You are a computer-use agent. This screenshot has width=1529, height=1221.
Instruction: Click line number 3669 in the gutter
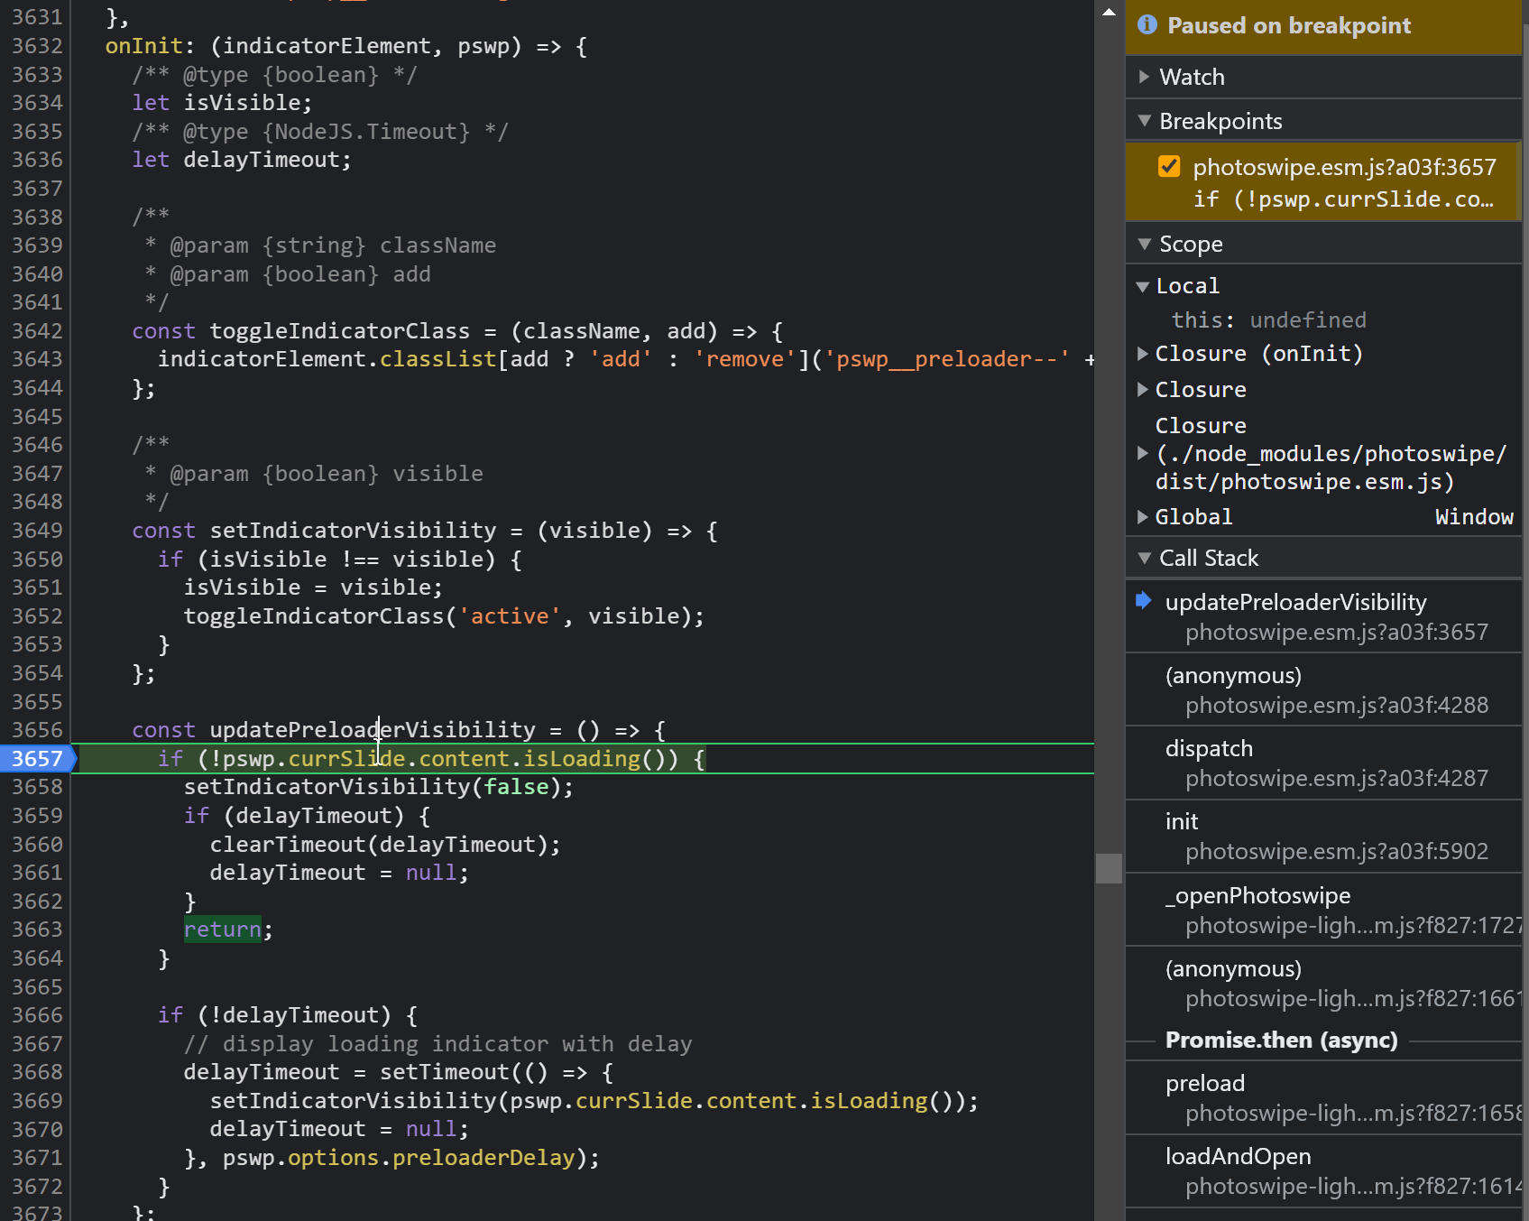[38, 1100]
